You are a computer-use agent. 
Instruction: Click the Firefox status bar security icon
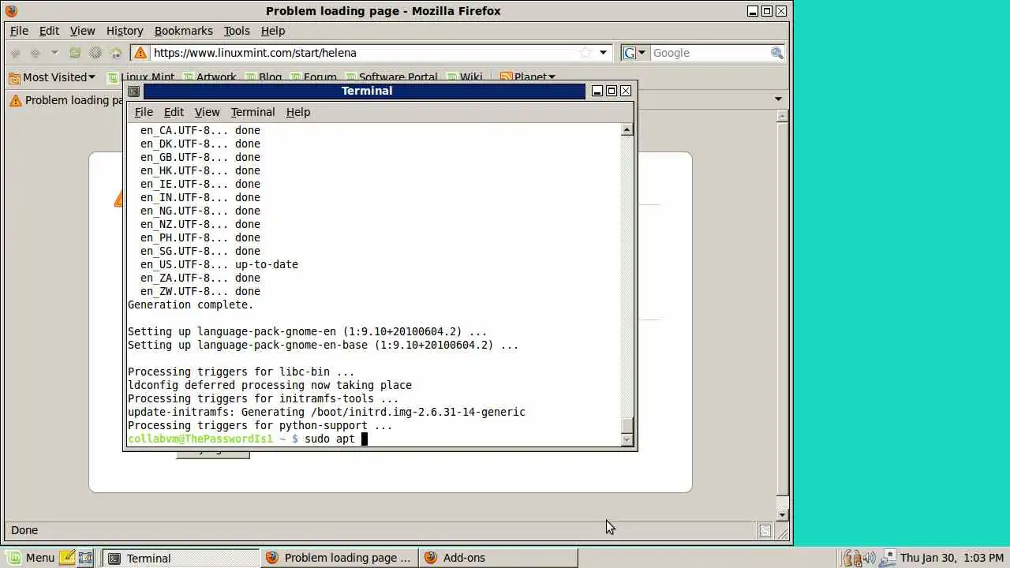tap(765, 531)
